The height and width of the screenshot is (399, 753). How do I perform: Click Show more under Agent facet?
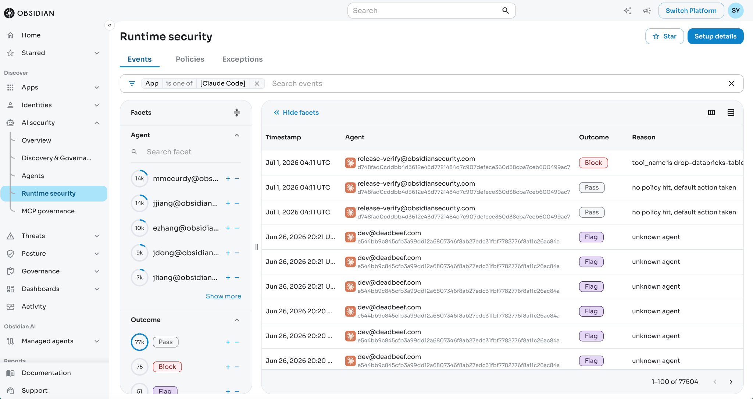[x=224, y=296]
